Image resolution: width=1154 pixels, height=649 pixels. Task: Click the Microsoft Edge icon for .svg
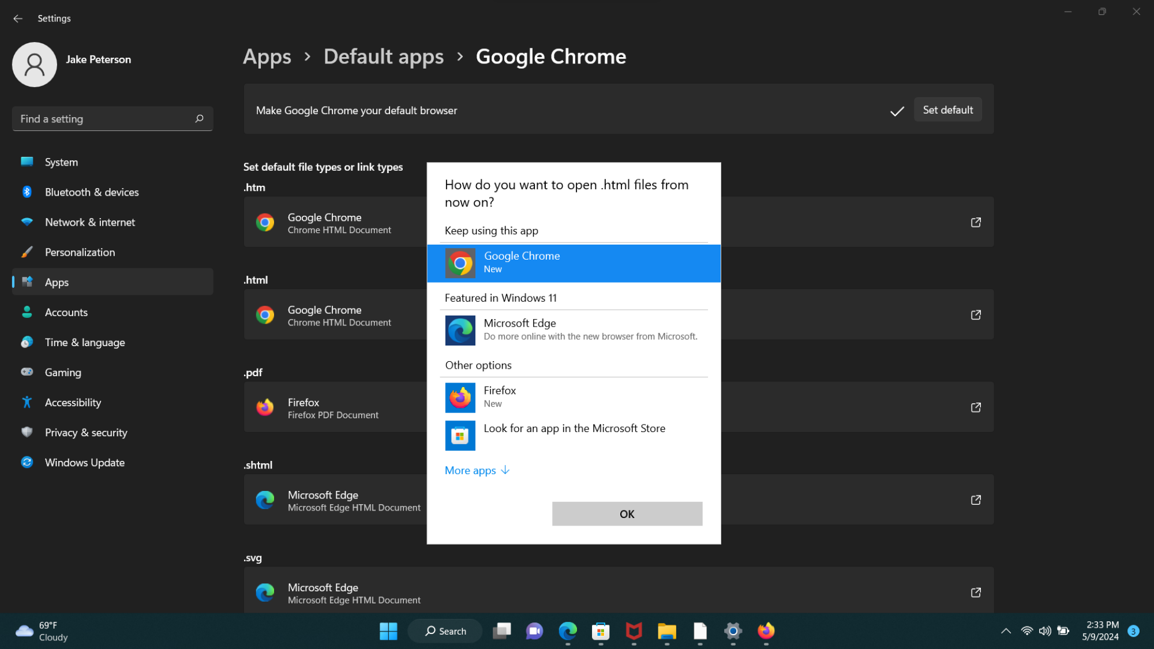coord(265,592)
